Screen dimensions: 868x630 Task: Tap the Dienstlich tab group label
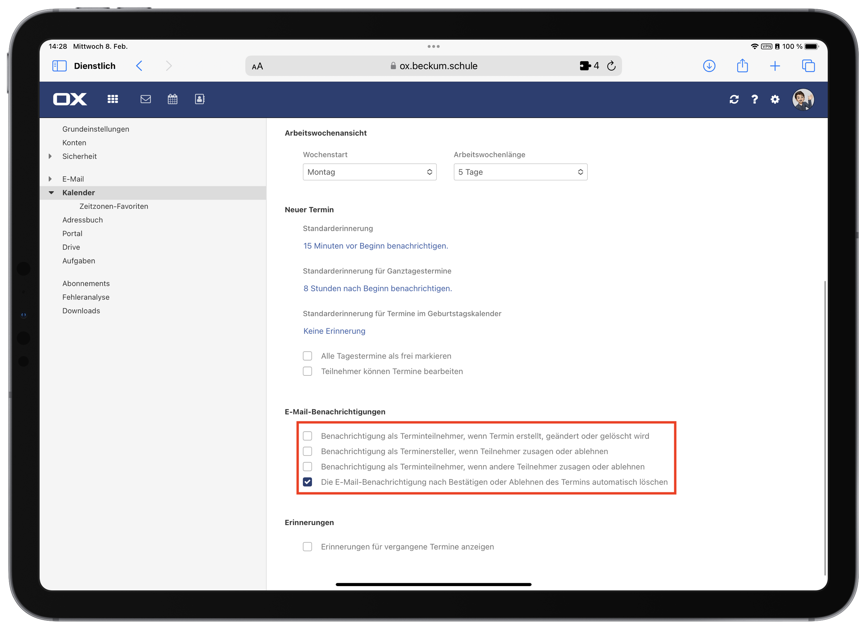(x=94, y=66)
